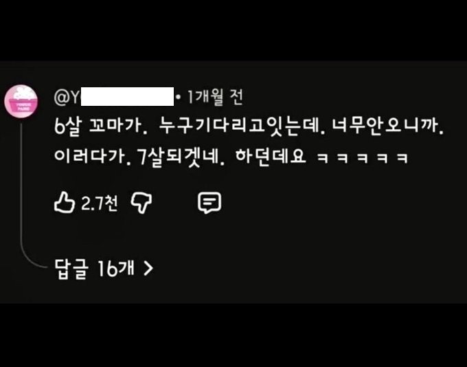Click the white redacted username box
The height and width of the screenshot is (367, 467).
(127, 97)
